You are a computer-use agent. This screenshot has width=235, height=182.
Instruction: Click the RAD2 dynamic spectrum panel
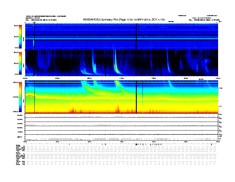(x=121, y=37)
